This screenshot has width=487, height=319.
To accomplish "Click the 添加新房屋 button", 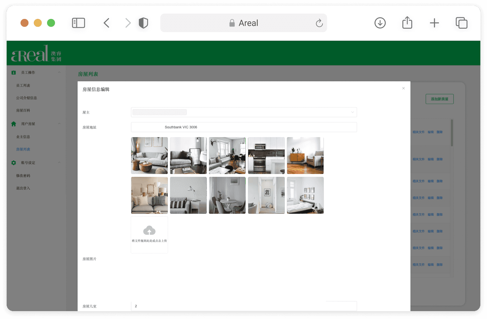I will (439, 99).
